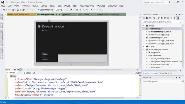Switch to the XAML view pane
Image resolution: width=185 pixels, height=104 pixels.
coord(27,73)
